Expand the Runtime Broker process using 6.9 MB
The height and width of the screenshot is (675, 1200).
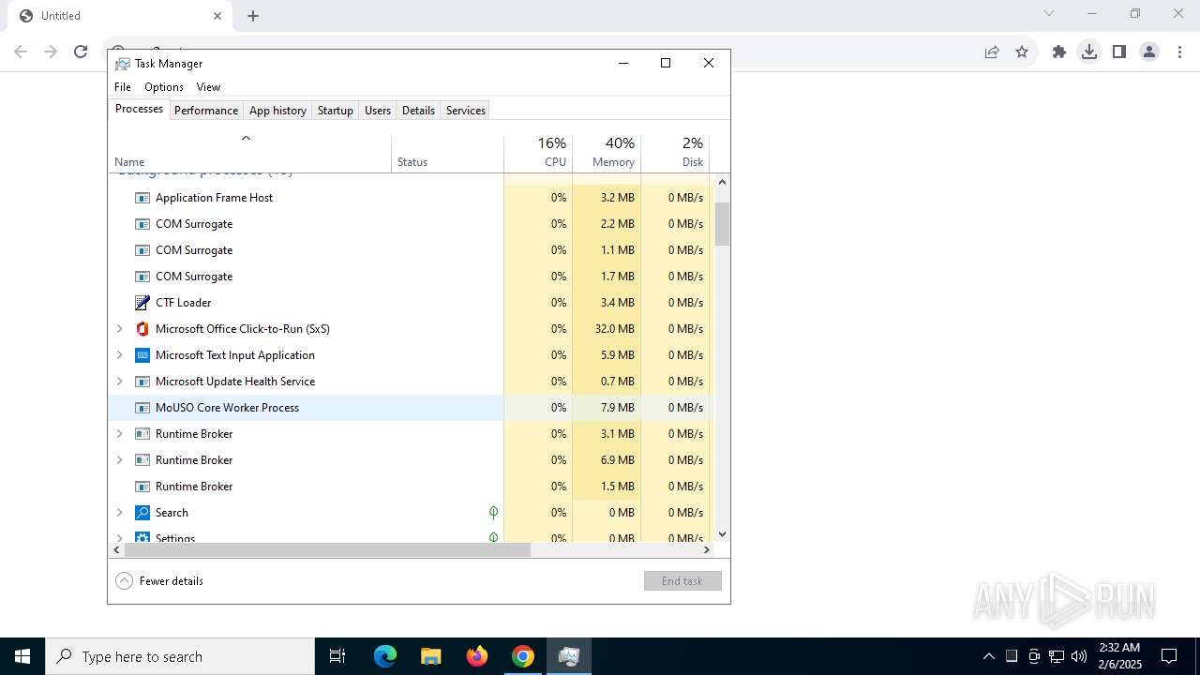119,460
